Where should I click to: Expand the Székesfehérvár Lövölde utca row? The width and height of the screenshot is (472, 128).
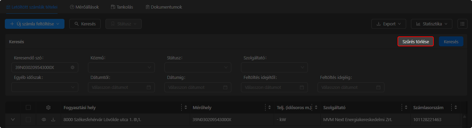13,120
